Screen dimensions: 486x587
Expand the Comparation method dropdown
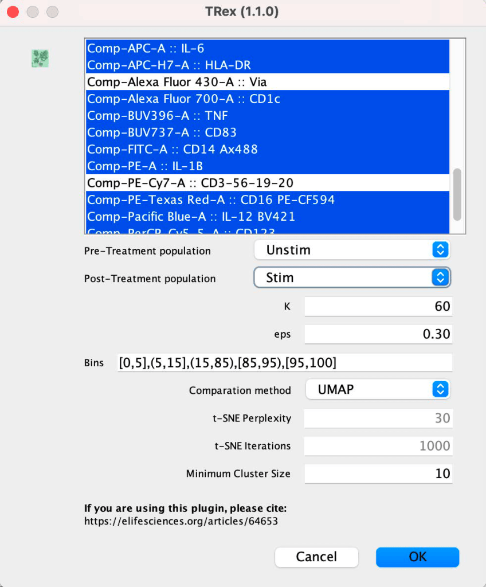(377, 390)
